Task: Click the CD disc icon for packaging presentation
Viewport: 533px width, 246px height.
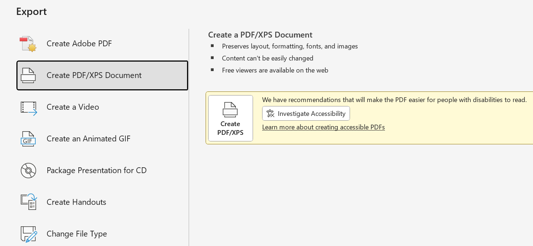Action: pos(28,170)
